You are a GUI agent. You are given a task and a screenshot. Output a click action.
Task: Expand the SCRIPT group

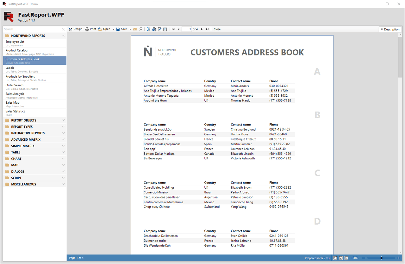(35, 178)
